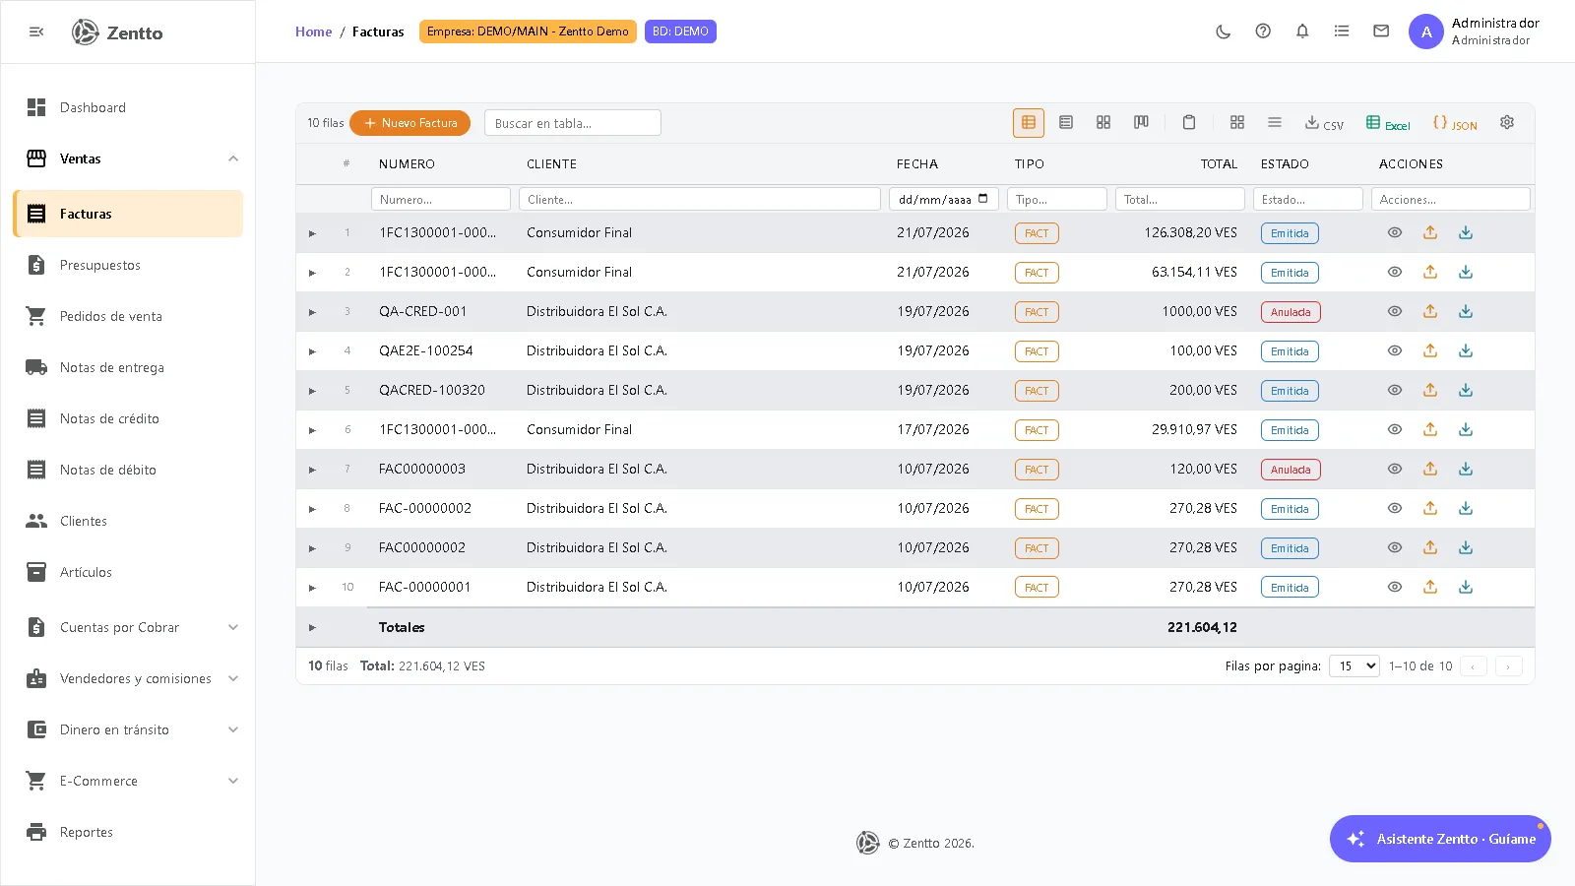Open the table settings gear
Image resolution: width=1575 pixels, height=886 pixels.
tap(1507, 123)
